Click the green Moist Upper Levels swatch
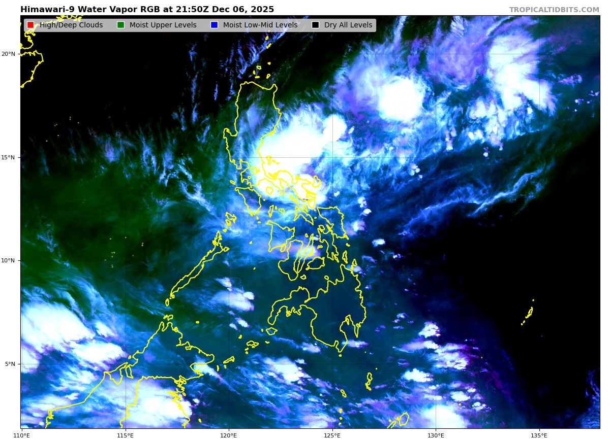Image resolution: width=610 pixels, height=440 pixels. click(120, 25)
